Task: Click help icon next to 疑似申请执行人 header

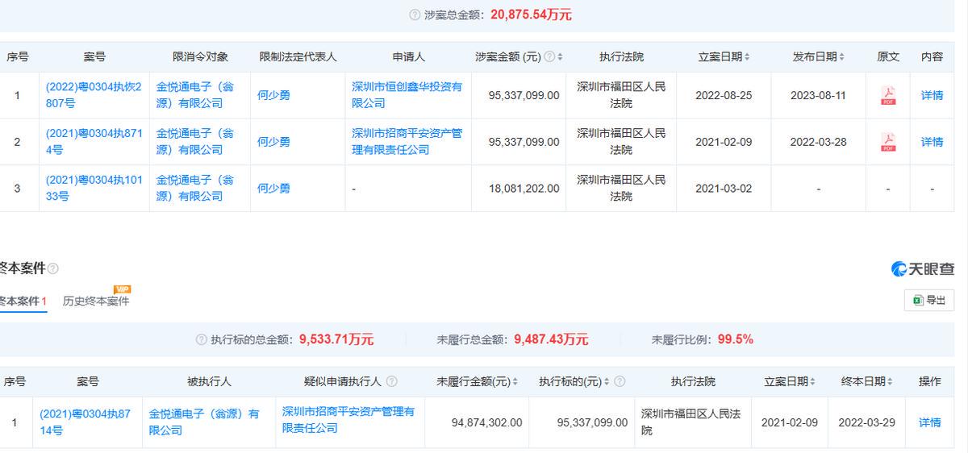Action: (x=391, y=381)
